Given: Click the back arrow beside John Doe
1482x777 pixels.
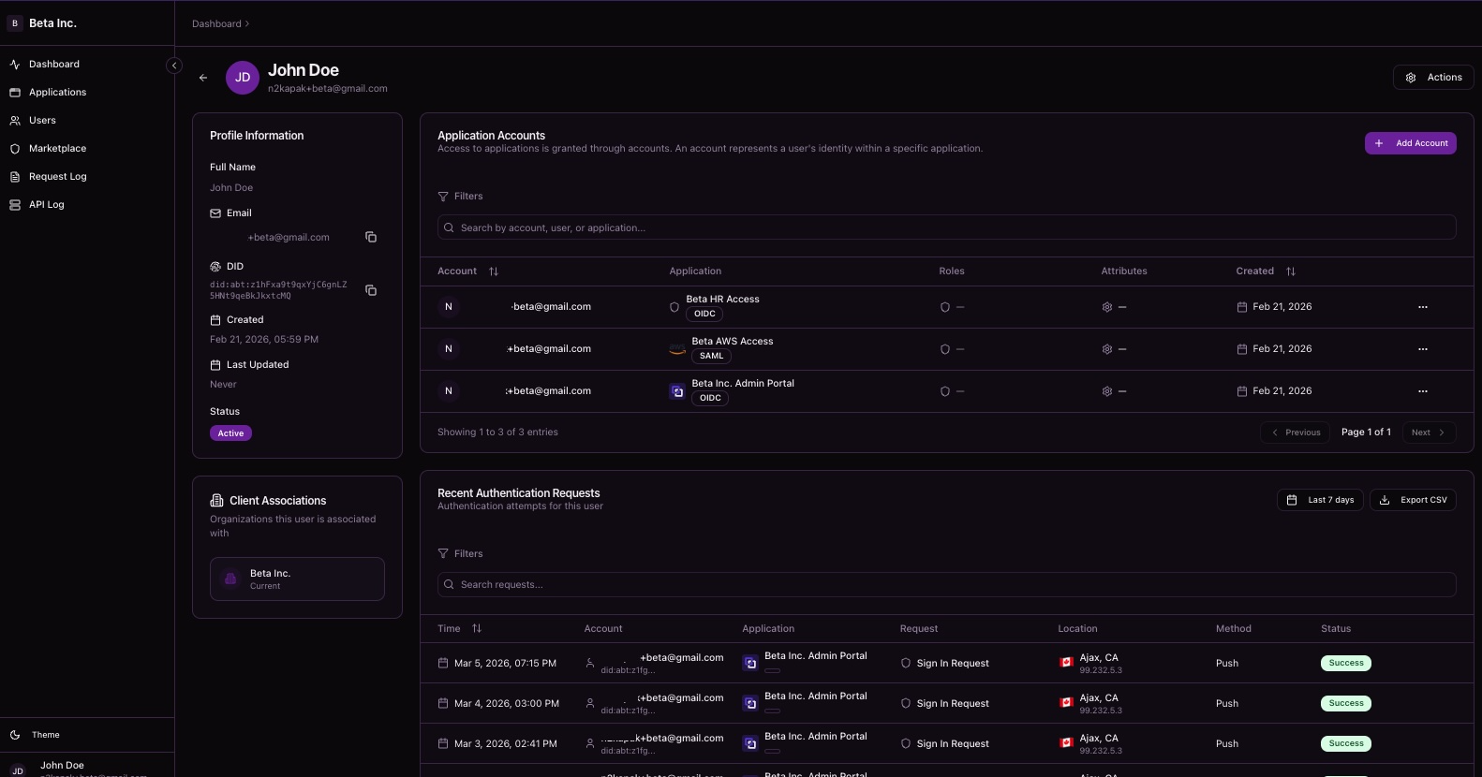Looking at the screenshot, I should (203, 78).
